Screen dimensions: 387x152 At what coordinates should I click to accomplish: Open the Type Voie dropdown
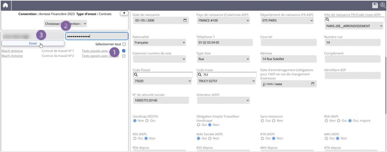(223, 59)
